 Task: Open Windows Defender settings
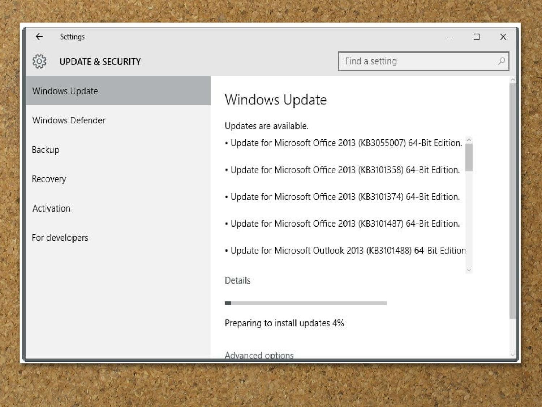tap(118, 120)
